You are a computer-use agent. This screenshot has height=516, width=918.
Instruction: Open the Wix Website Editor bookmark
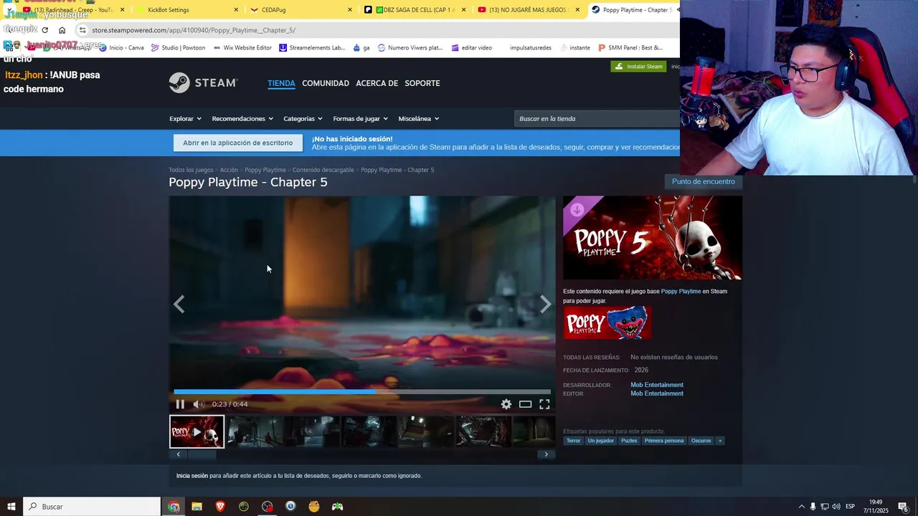tap(242, 48)
